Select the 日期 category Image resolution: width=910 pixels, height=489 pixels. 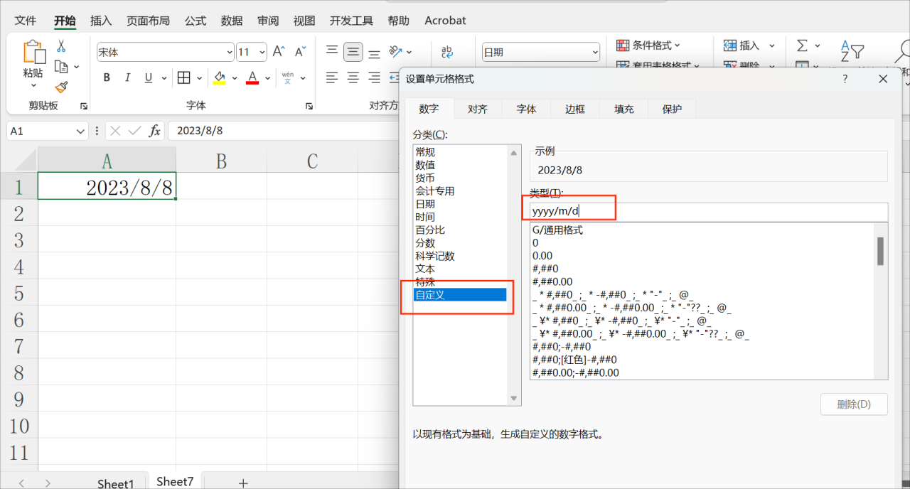click(425, 204)
